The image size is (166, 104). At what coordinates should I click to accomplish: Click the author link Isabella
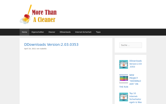point(43,49)
